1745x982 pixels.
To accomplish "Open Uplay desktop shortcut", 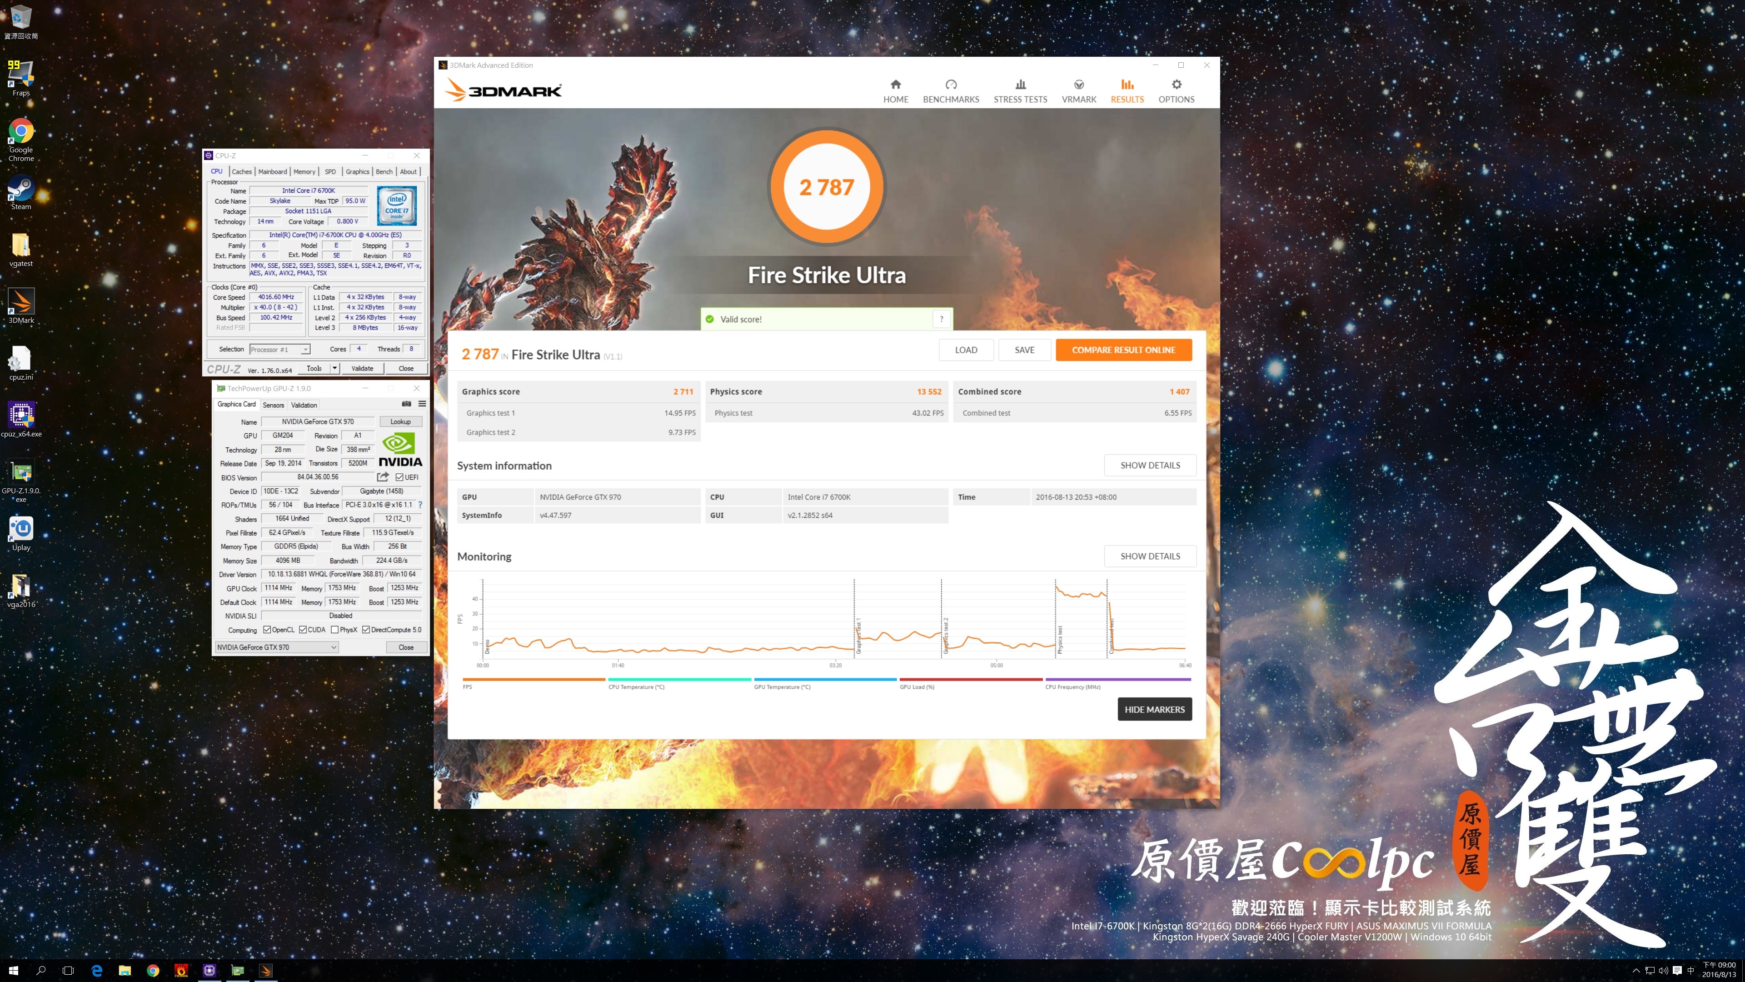I will click(x=21, y=534).
